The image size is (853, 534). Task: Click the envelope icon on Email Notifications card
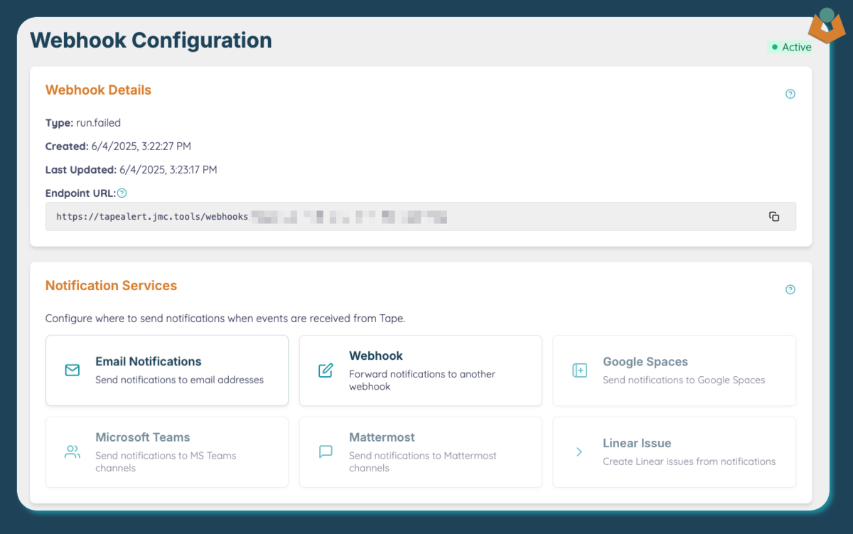tap(72, 370)
